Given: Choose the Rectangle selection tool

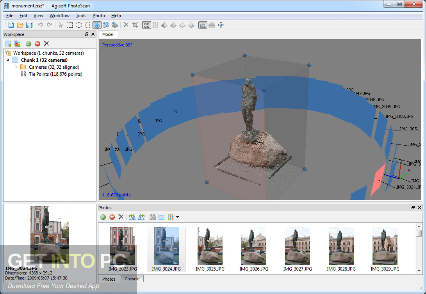Looking at the screenshot, I should point(70,25).
